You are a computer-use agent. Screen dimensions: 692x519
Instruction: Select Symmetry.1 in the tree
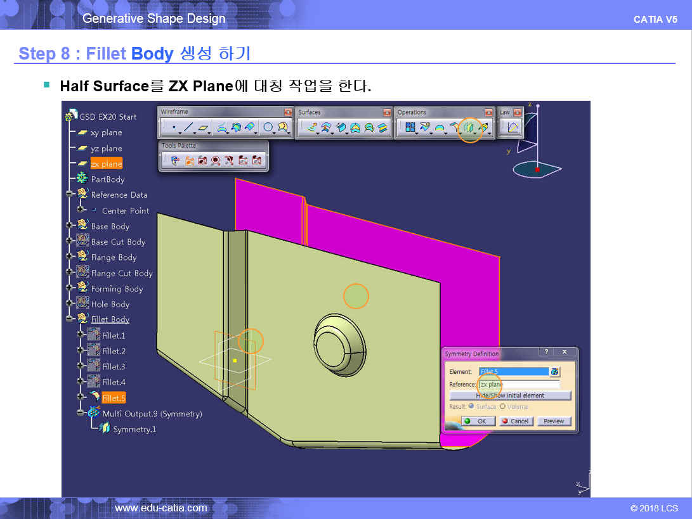point(134,429)
